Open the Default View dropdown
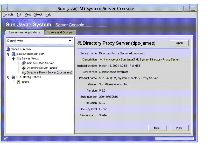 70,41
